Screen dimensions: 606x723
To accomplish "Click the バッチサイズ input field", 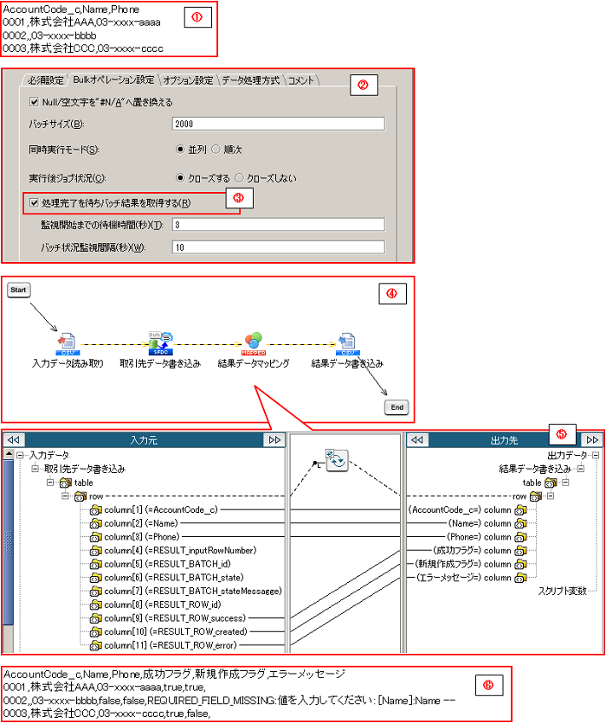I will pyautogui.click(x=277, y=124).
